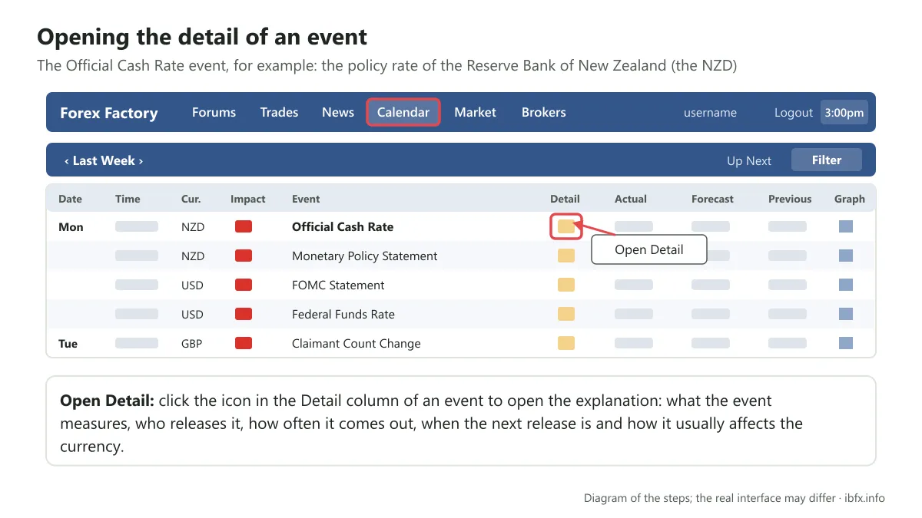Click red impact icon for Claimant Count Change
This screenshot has width=922, height=518.
click(x=244, y=343)
